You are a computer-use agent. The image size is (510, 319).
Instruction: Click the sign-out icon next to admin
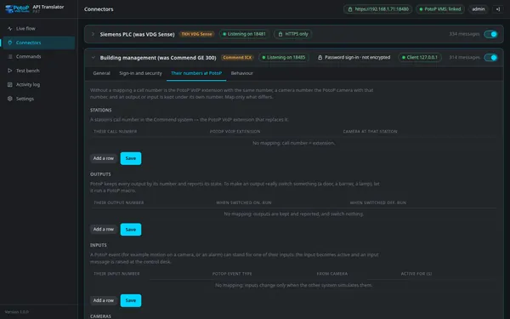(x=497, y=9)
